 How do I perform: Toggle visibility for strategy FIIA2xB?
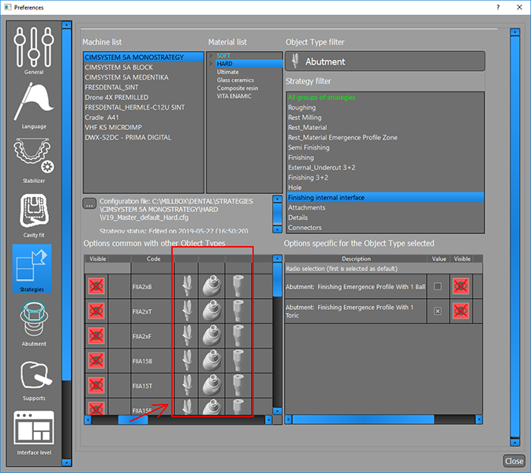96,286
